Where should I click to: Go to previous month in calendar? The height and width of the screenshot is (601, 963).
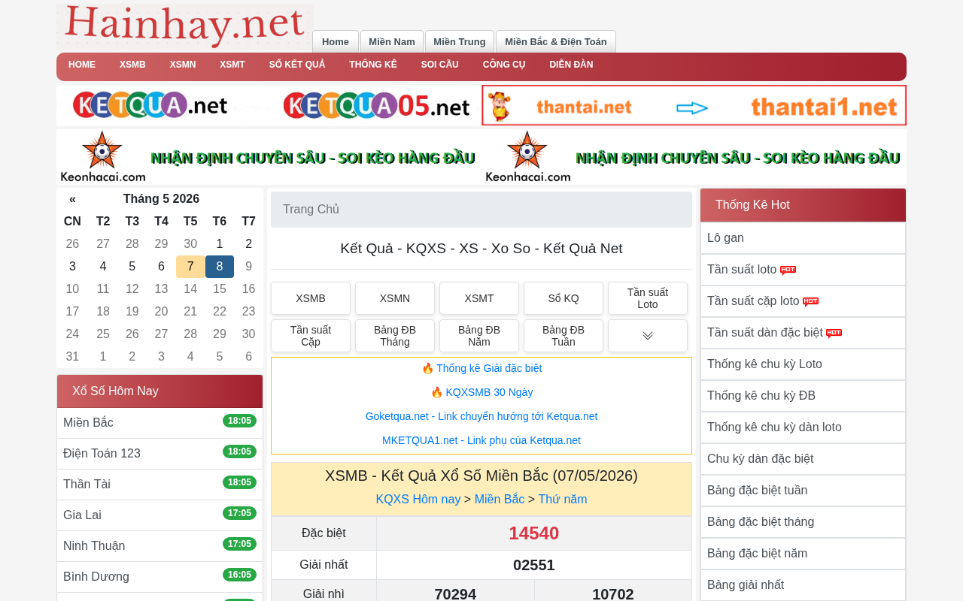coord(72,199)
